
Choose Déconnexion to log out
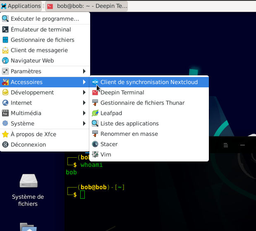[x=45, y=144]
